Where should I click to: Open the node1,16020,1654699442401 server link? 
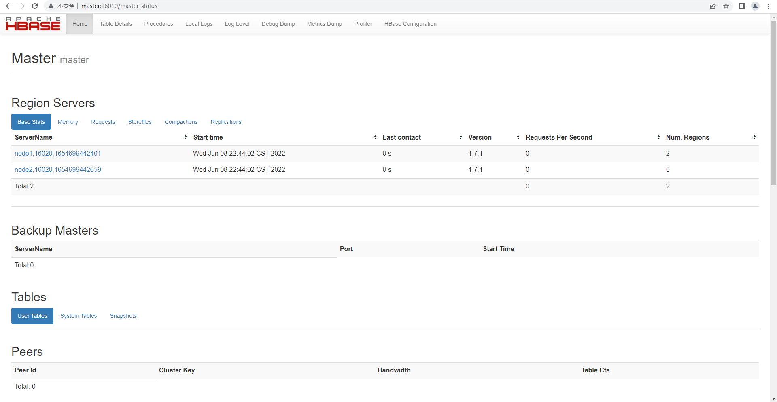58,153
